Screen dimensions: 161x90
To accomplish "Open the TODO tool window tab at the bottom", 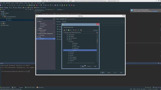I will (14, 87).
